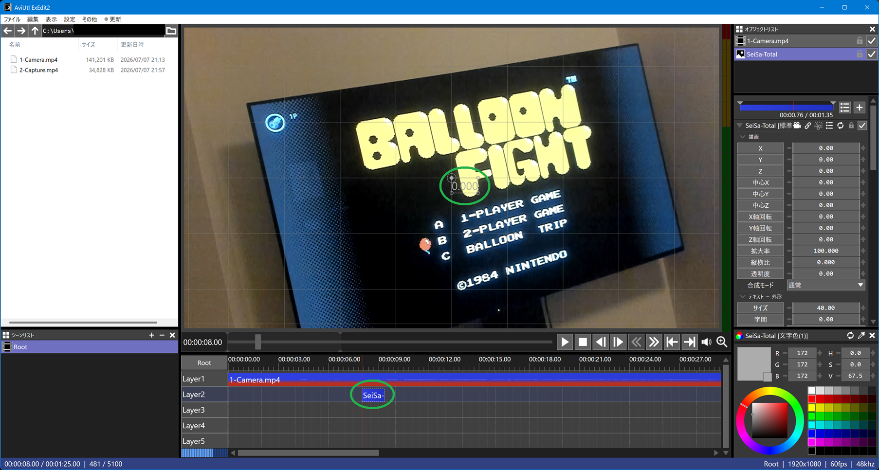Collapse the SeiSa-Total settings triangle
The height and width of the screenshot is (470, 879).
coord(740,126)
